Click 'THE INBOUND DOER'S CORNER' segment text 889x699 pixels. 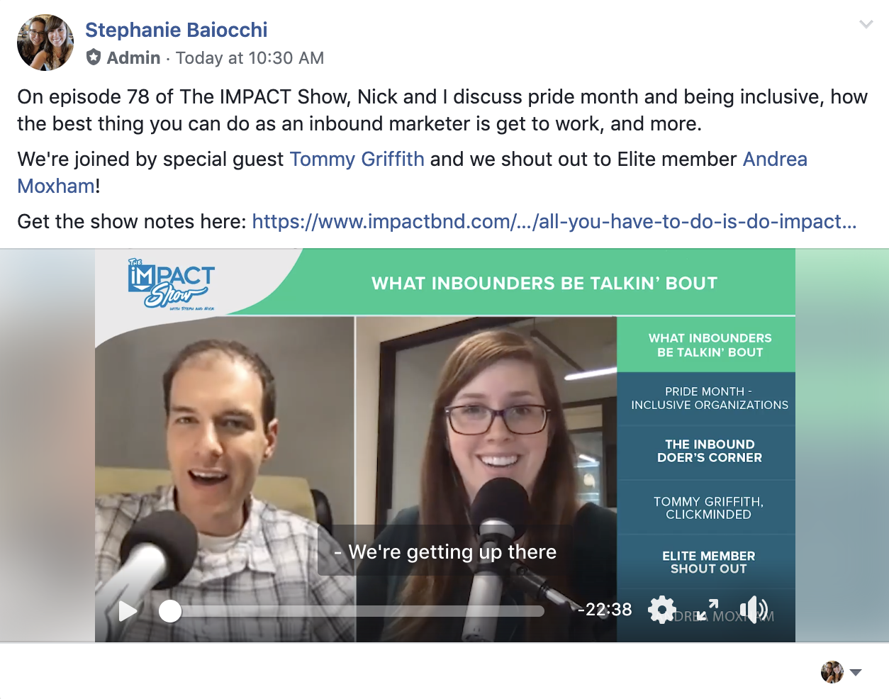tap(710, 451)
